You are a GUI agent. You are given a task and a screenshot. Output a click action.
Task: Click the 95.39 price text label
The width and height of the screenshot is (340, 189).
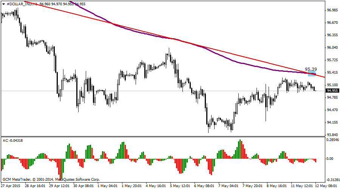pos(311,69)
